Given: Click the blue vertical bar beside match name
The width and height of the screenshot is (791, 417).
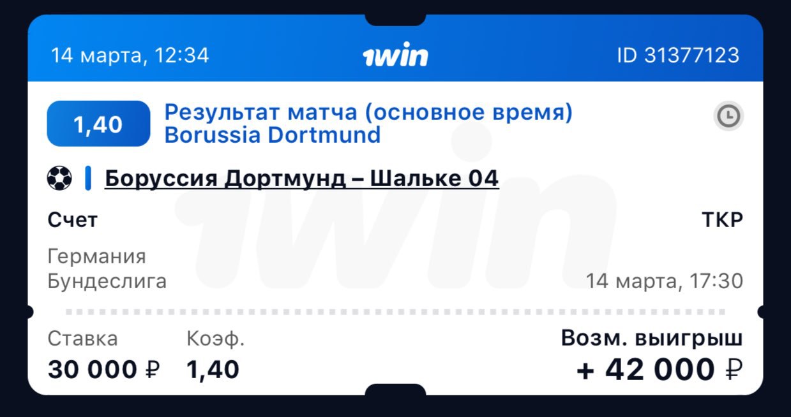Looking at the screenshot, I should pyautogui.click(x=88, y=178).
